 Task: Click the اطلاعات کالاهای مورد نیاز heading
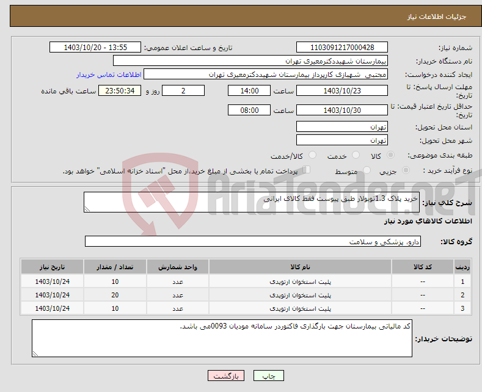click(x=428, y=221)
